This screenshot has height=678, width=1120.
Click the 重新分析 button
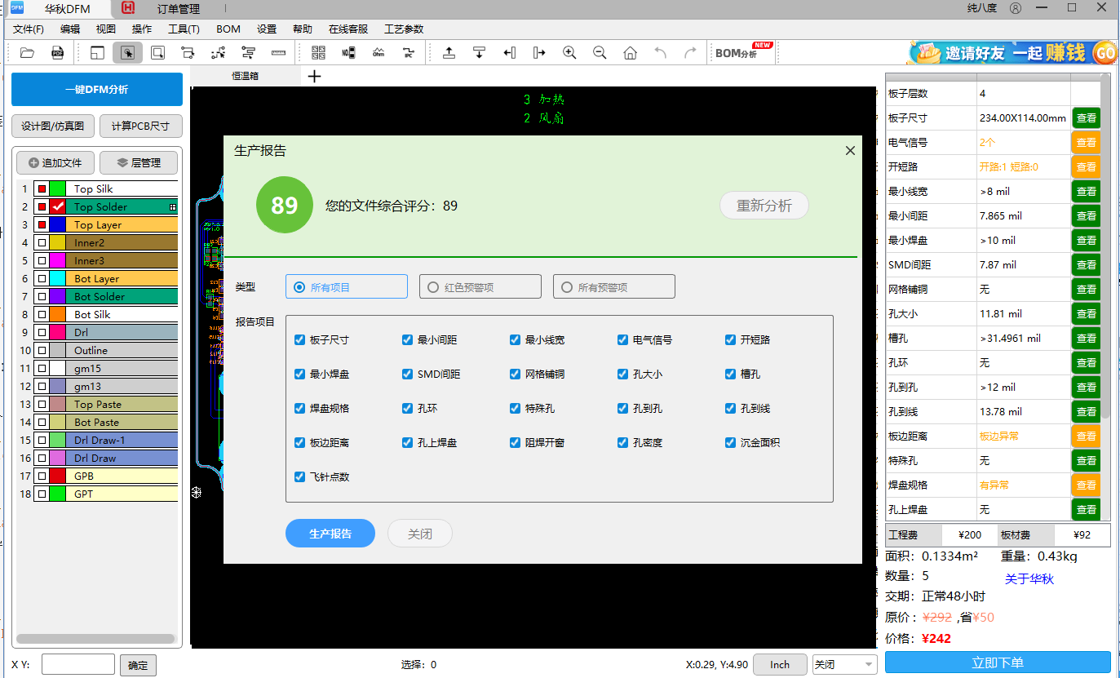click(764, 206)
